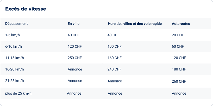Click the "16-20 km/h" row label
The height and width of the screenshot is (106, 213).
[x=15, y=69]
